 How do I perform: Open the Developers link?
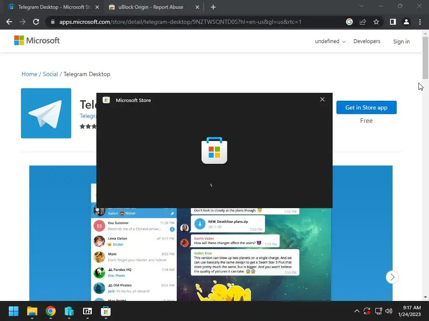367,41
